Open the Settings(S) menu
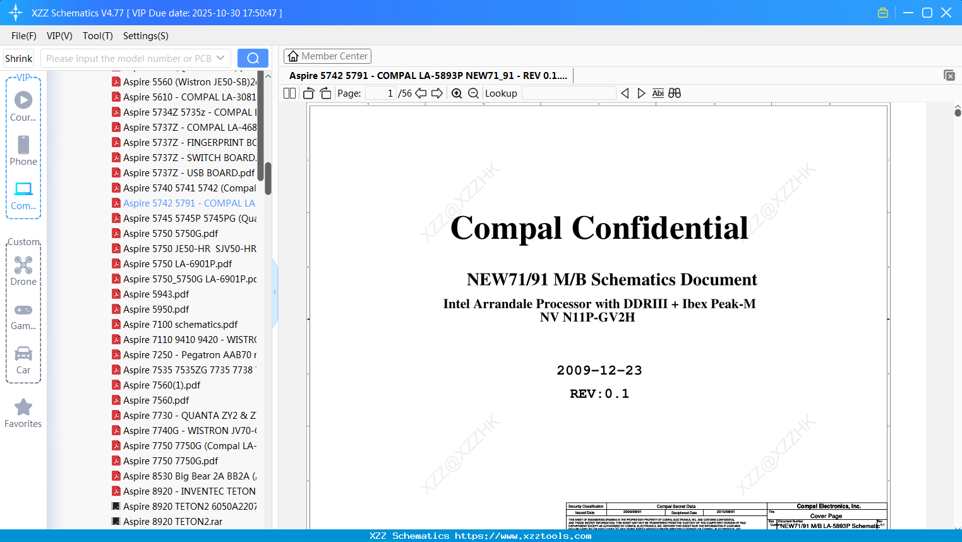The image size is (962, 542). [x=146, y=36]
